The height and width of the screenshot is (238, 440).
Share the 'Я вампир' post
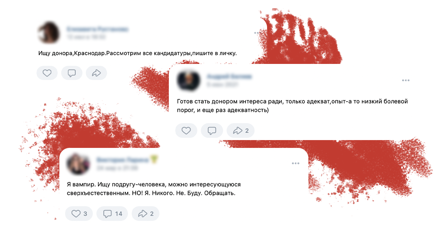coord(145,214)
